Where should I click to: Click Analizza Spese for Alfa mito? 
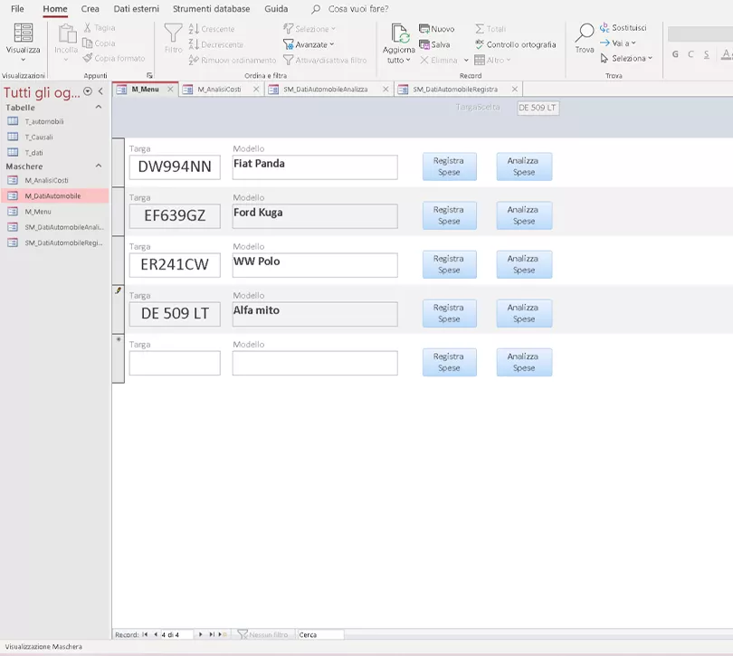pos(524,313)
